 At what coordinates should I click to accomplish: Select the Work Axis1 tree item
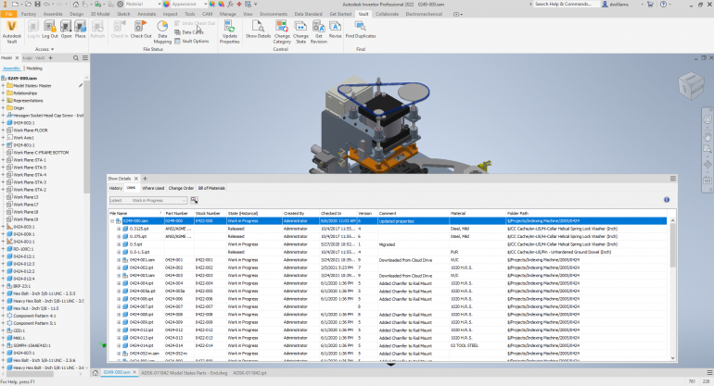pos(24,138)
